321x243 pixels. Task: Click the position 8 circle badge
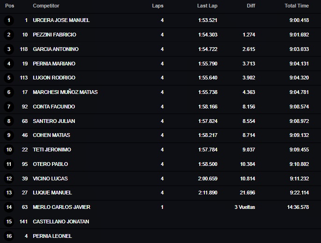click(9, 121)
